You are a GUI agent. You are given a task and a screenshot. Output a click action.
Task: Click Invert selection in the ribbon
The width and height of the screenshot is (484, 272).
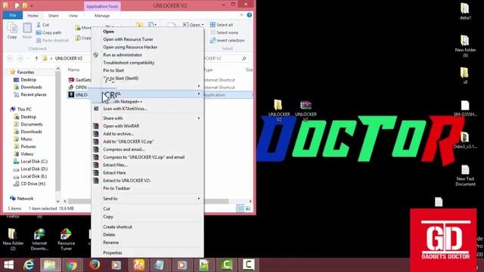tap(227, 40)
